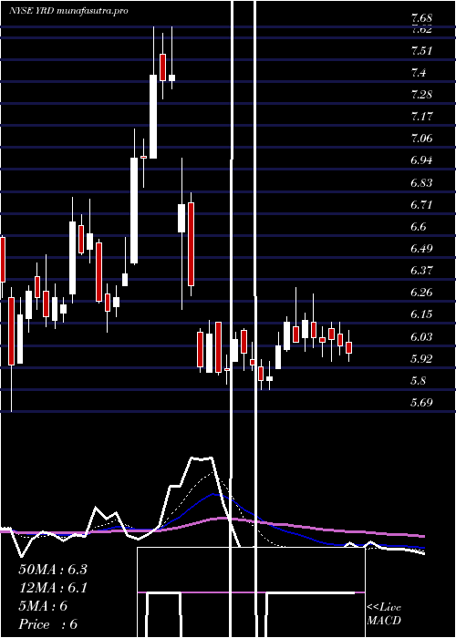The width and height of the screenshot is (456, 638).
Task: Click the 6.83 price axis label
Action: pos(421,182)
